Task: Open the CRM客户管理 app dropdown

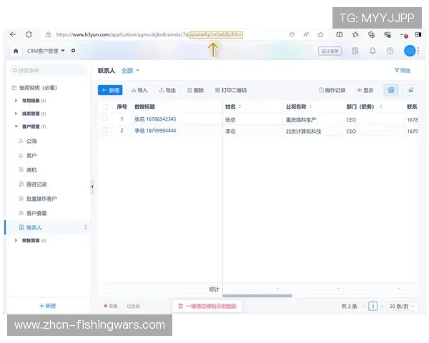Action: point(46,51)
